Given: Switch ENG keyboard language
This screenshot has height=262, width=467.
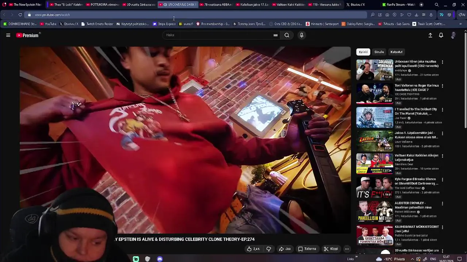Looking at the screenshot, I should tap(433, 259).
